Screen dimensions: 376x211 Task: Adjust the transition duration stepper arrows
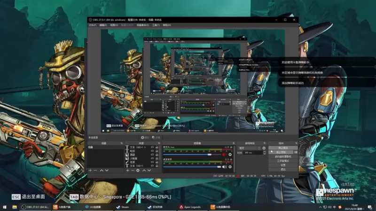pyautogui.click(x=265, y=153)
